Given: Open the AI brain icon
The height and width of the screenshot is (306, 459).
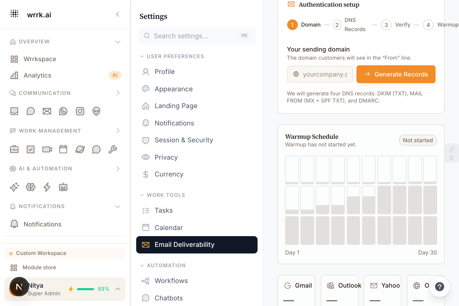Looking at the screenshot, I should 31,187.
